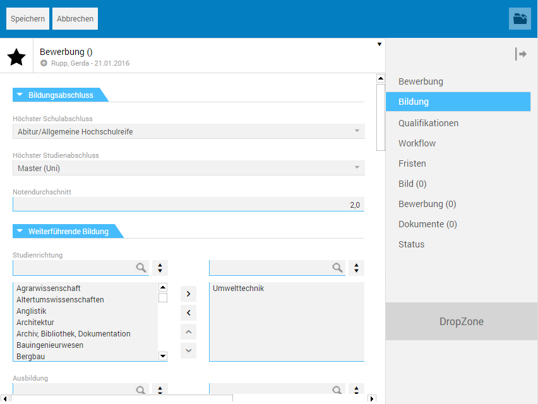Screen dimensions: 538x404
Task: Open the Dokumente (0) tab
Action: coord(427,224)
